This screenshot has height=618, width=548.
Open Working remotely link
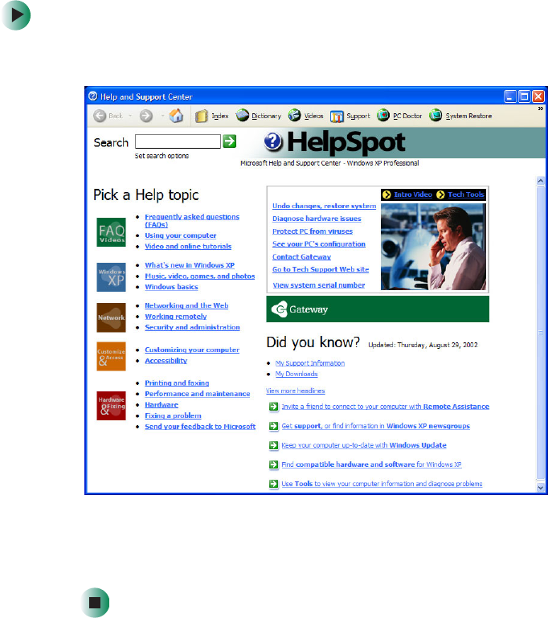pos(176,317)
